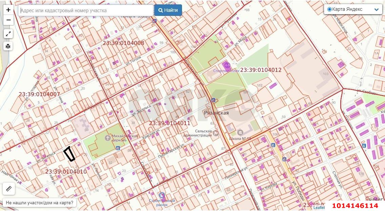Activate the ruler measurement tool

[x=8, y=189]
